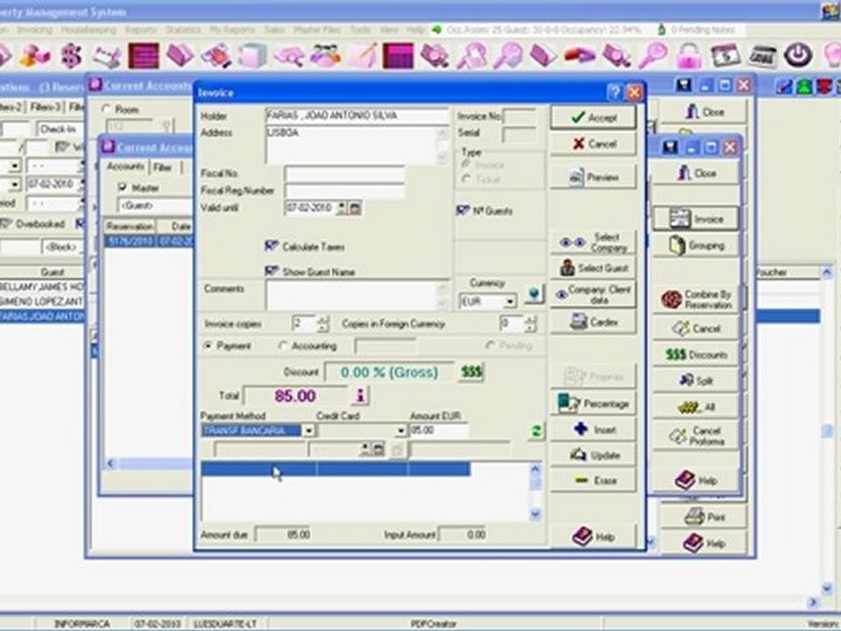Toggle the Nº Guests checkbox
841x631 pixels.
tap(463, 211)
